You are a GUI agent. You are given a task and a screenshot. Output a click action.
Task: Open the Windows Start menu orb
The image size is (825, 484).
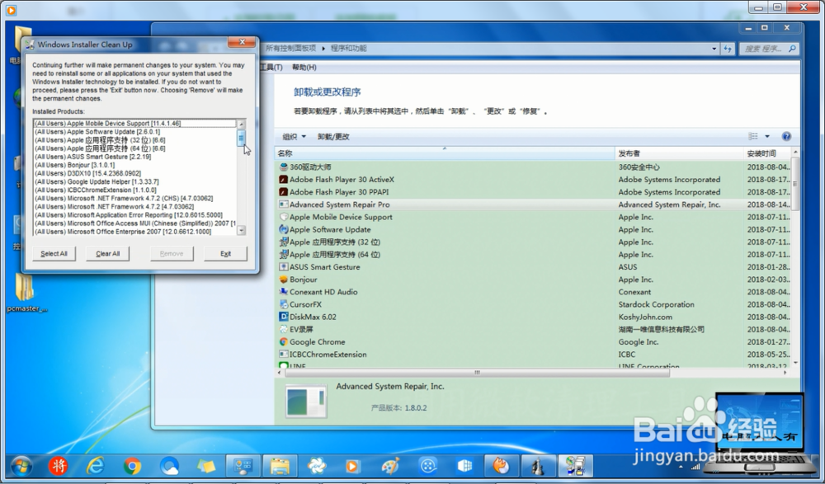pos(21,466)
